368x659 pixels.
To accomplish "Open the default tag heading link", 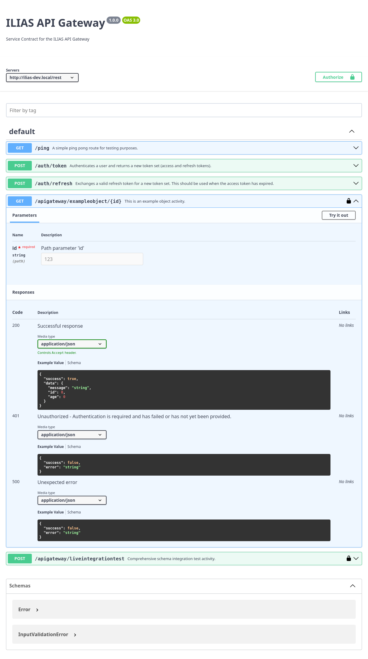I will tap(22, 131).
